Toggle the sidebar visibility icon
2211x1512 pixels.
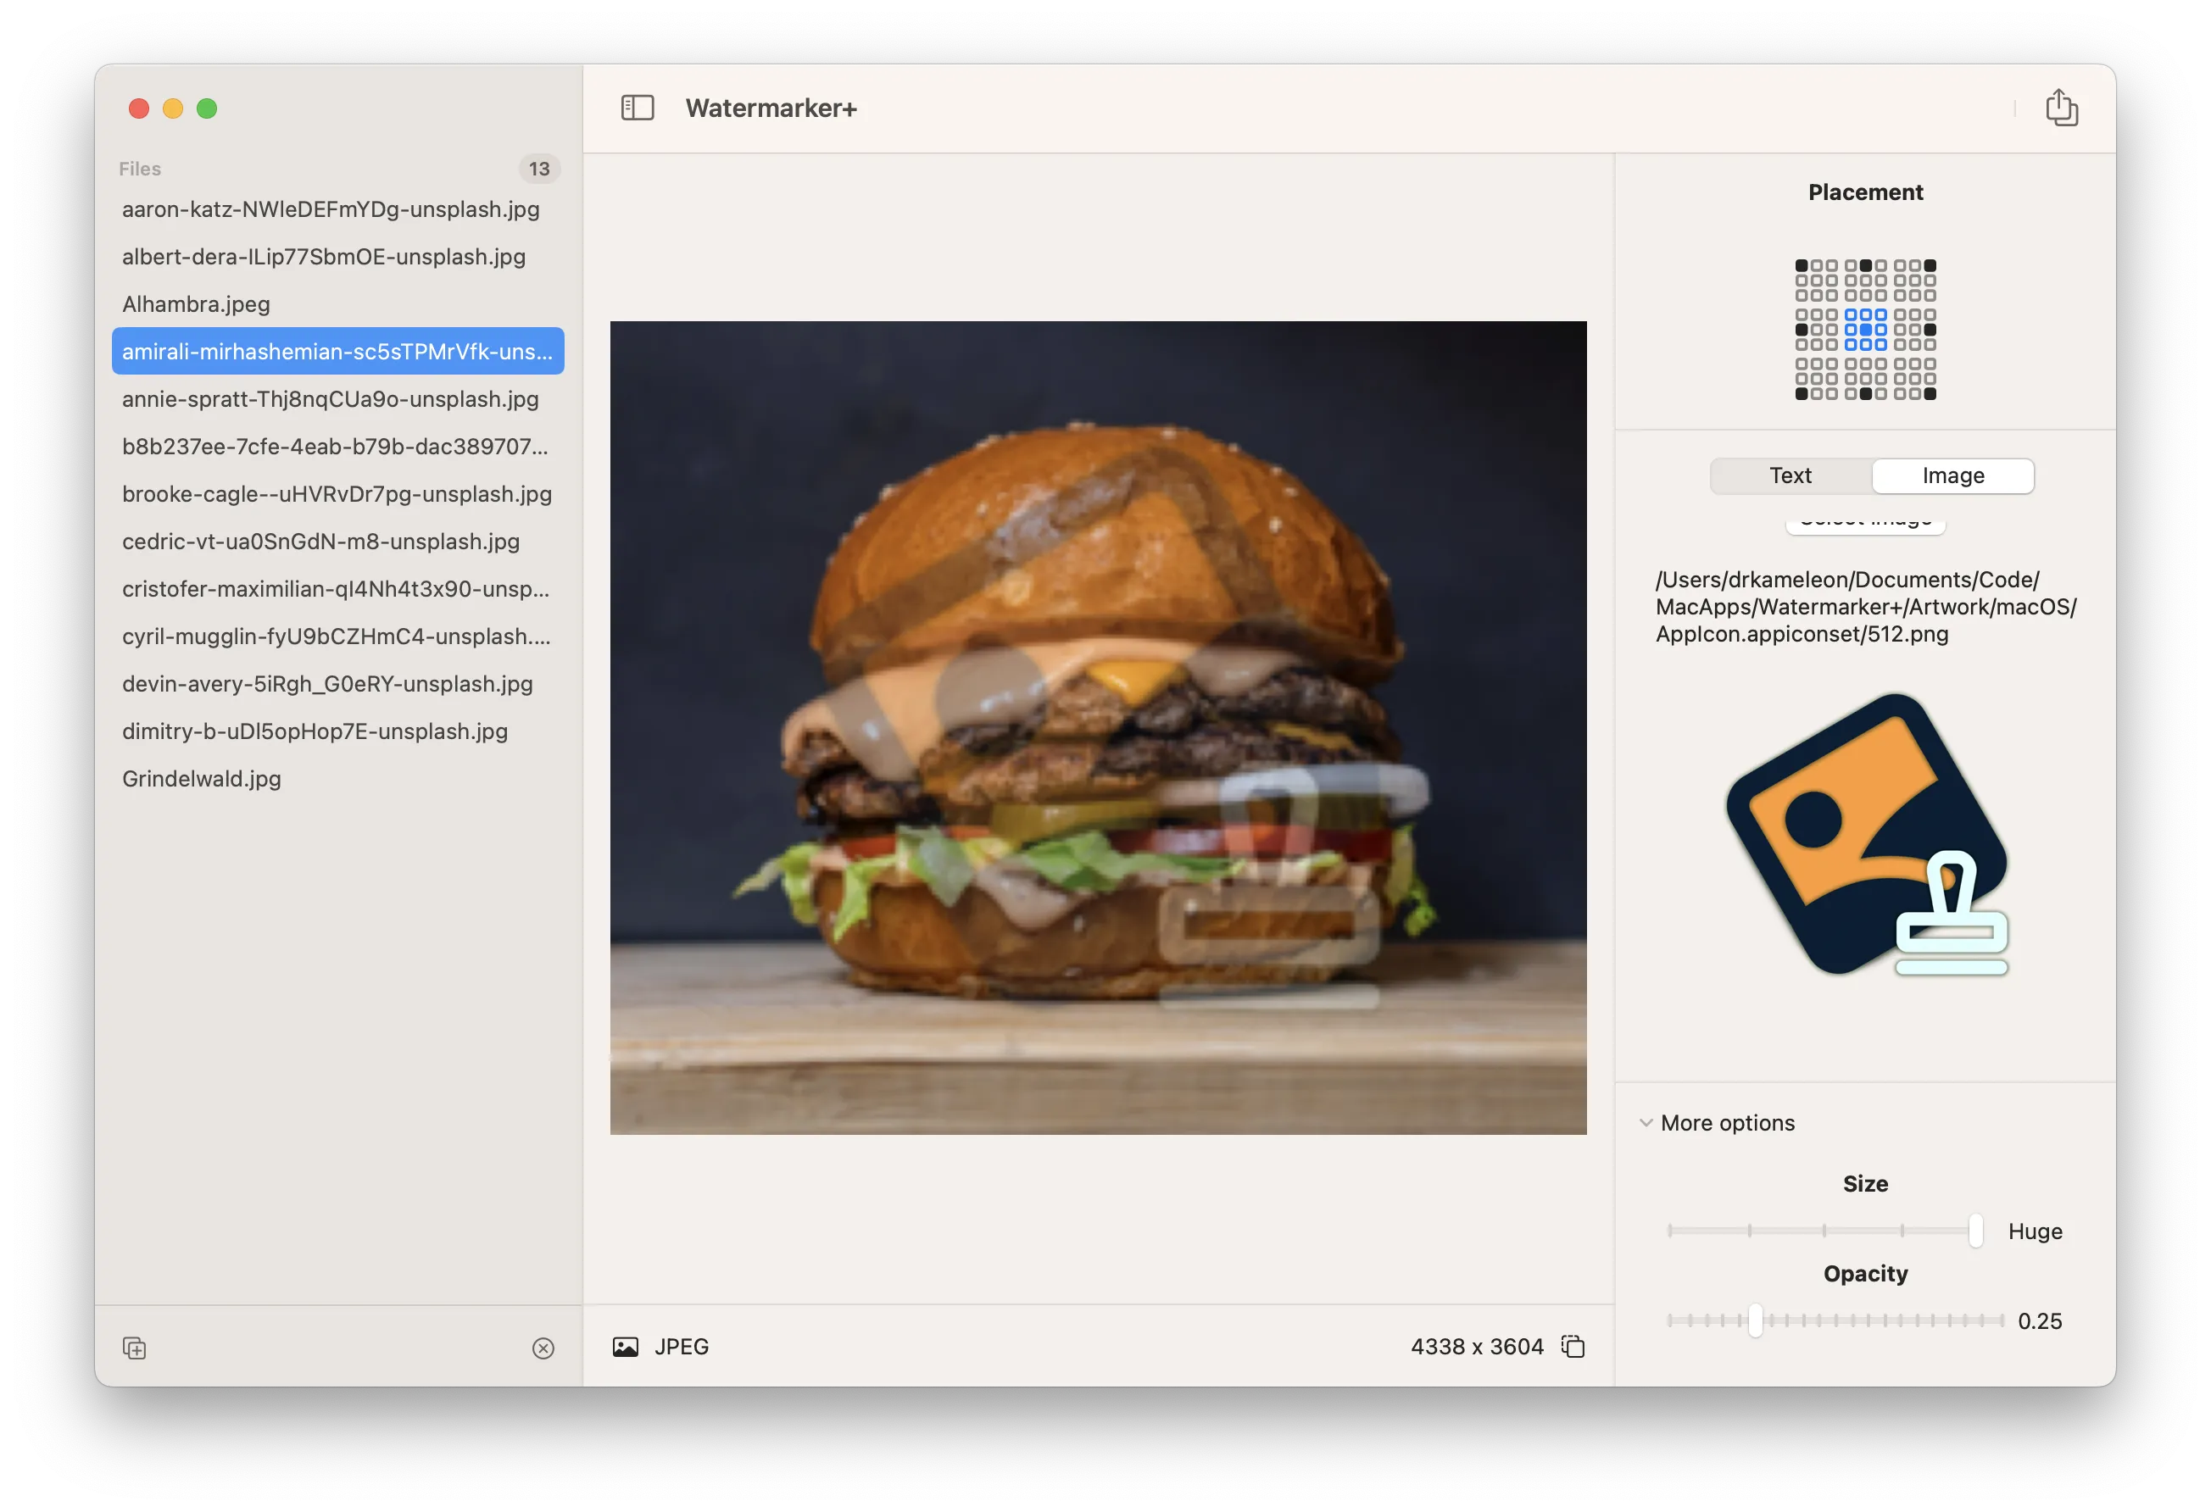637,108
